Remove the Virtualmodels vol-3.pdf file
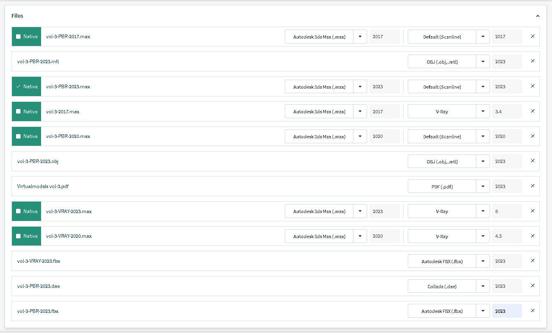Viewport: 552px width, 333px height. click(533, 186)
